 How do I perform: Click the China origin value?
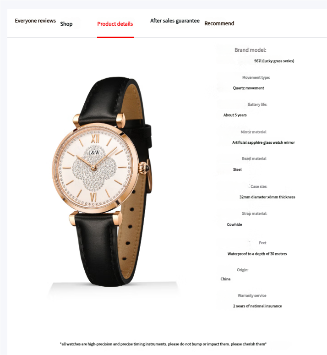225,279
